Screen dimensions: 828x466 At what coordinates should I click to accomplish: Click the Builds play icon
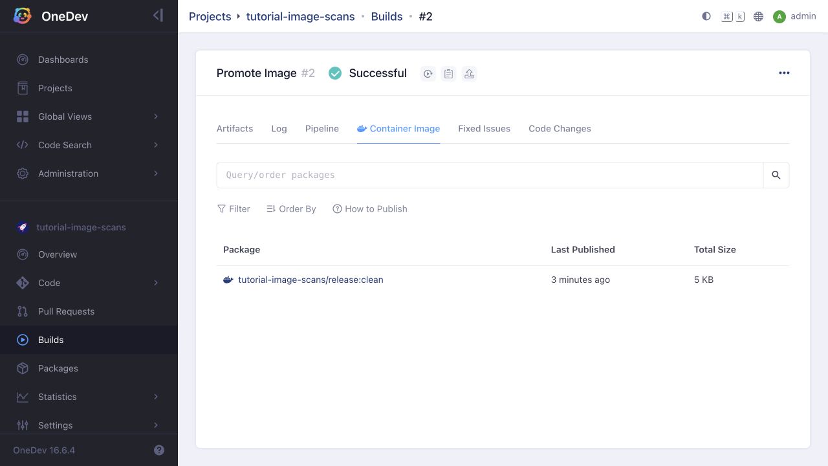23,340
